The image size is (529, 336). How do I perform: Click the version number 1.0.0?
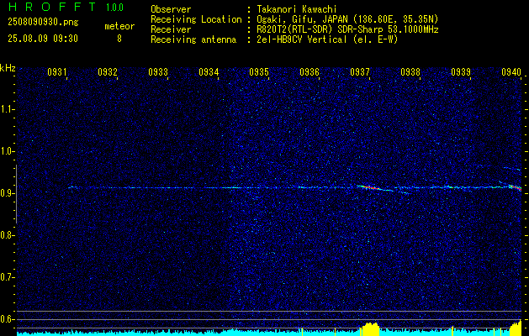point(114,7)
